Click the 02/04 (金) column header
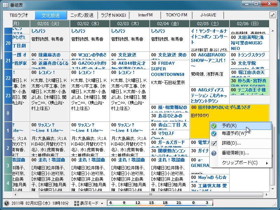The height and width of the screenshot is (210, 280). (169, 24)
